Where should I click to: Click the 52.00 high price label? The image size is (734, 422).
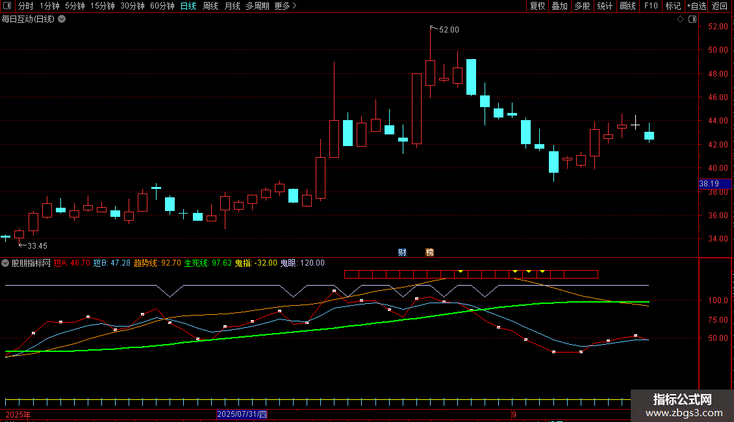click(x=449, y=30)
